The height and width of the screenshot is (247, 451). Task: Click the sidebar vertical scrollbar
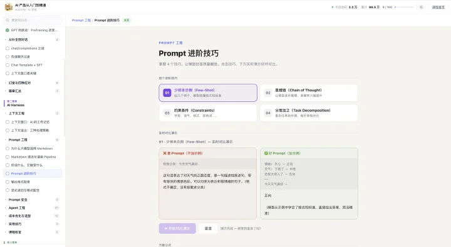pos(65,98)
